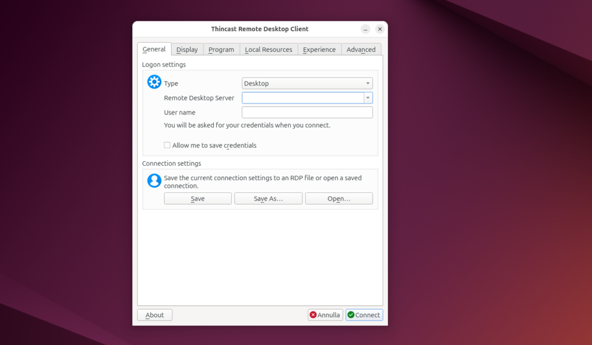Click the blue user avatar connection icon
The image size is (592, 345).
pyautogui.click(x=154, y=181)
